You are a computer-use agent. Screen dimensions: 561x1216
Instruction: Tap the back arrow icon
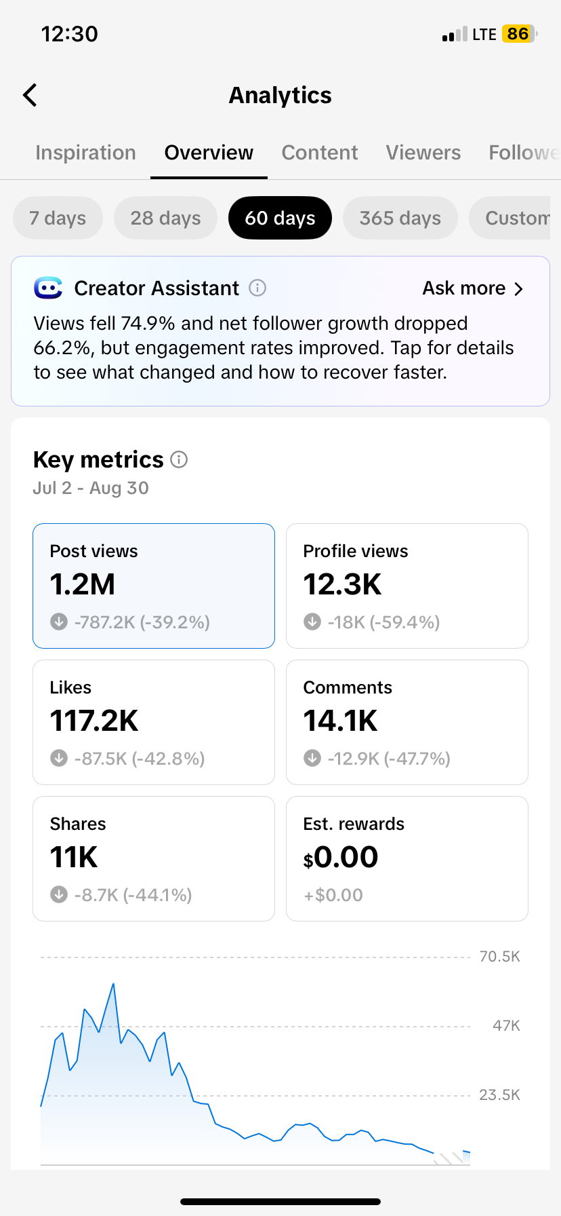pos(30,96)
